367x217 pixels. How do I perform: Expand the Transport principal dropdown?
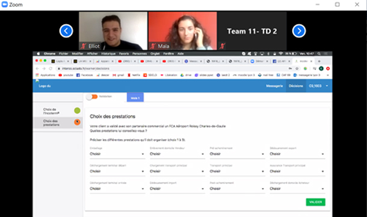(x=237, y=171)
